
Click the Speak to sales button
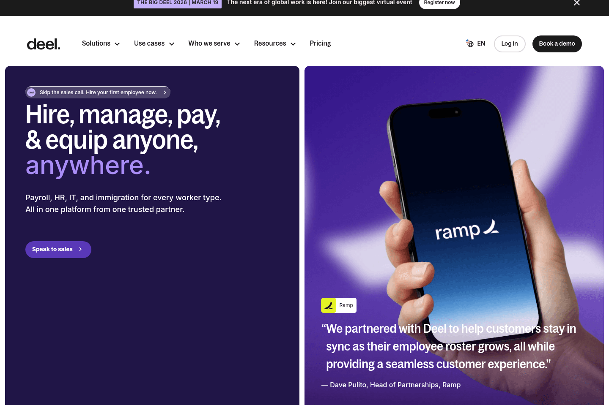[x=58, y=250]
